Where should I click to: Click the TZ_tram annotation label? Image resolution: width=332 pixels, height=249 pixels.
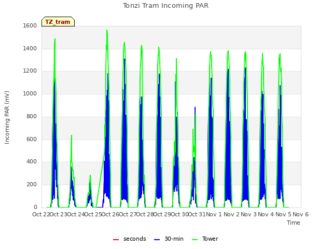58,22
